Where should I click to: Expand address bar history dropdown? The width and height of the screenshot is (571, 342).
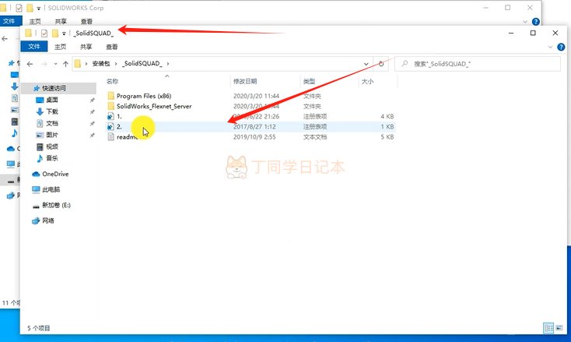point(366,64)
